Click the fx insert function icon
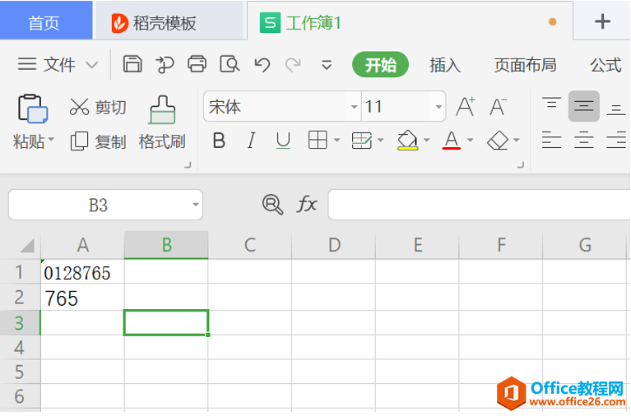This screenshot has width=631, height=416. [307, 204]
